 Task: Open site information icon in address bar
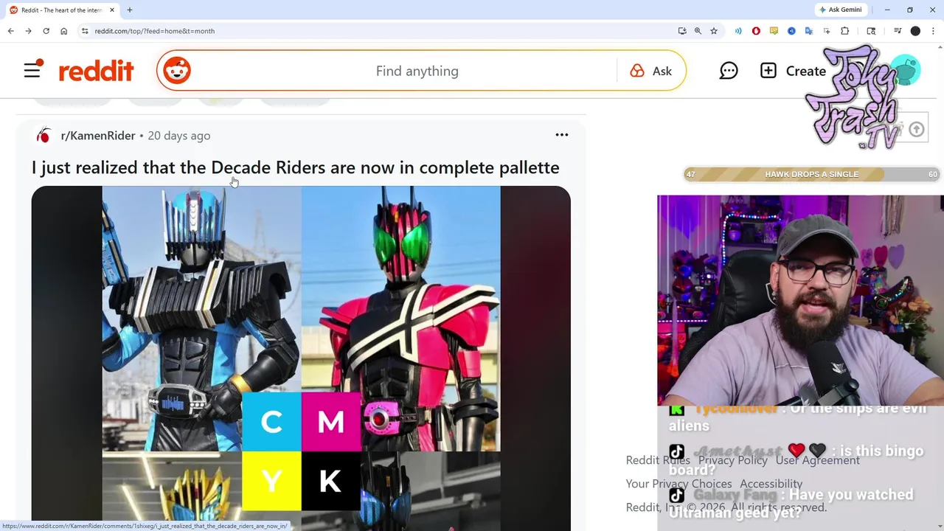click(x=85, y=31)
